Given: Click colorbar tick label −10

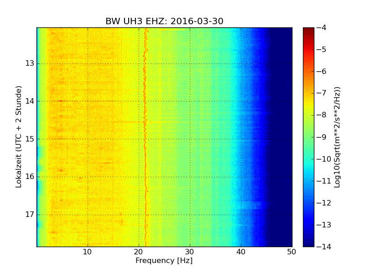Looking at the screenshot, I should (324, 159).
